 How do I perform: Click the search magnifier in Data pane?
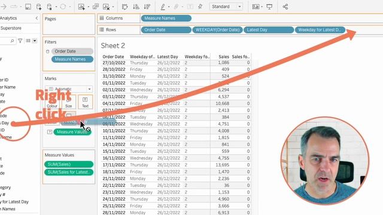12,41
